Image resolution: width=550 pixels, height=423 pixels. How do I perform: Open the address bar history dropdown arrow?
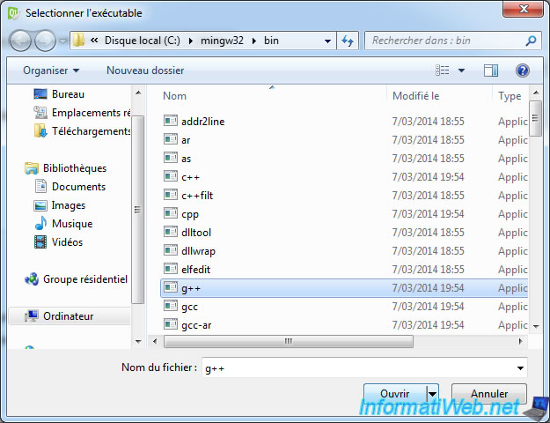(327, 41)
